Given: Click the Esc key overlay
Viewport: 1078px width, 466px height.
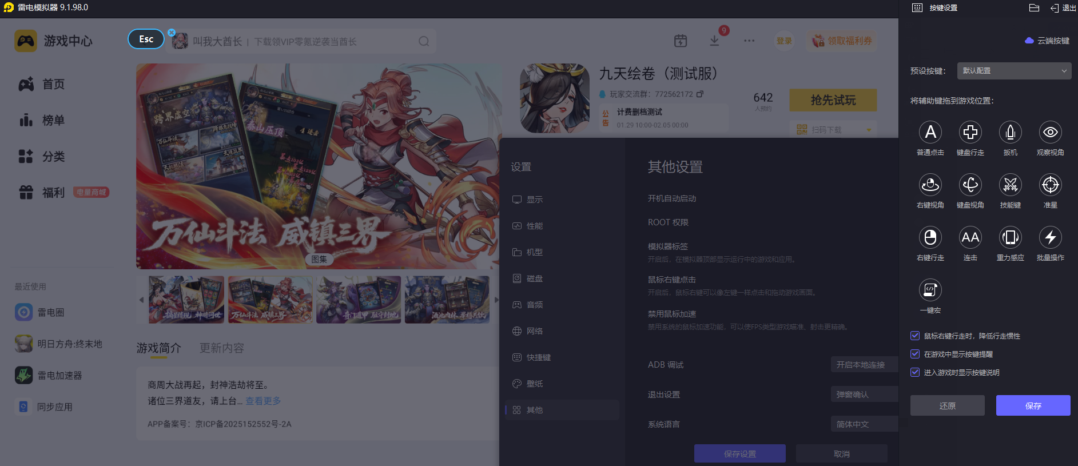Looking at the screenshot, I should [x=146, y=39].
